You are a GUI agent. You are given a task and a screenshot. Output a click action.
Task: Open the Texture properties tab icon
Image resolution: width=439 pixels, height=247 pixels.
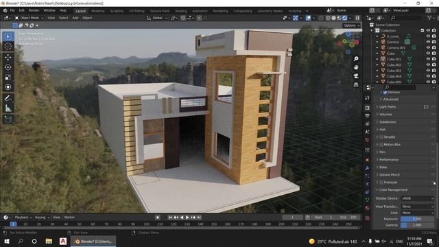click(x=368, y=217)
